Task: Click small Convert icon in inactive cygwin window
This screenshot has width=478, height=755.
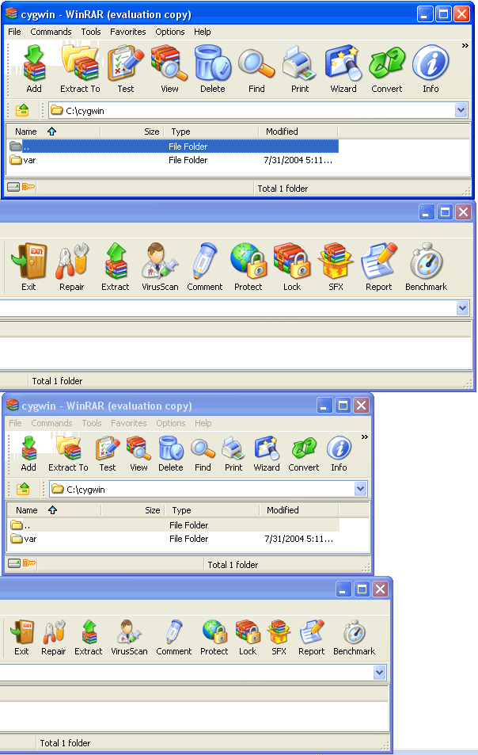Action: [x=303, y=448]
